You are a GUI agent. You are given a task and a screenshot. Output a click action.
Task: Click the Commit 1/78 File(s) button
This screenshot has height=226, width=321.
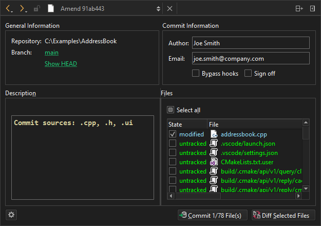(212, 215)
